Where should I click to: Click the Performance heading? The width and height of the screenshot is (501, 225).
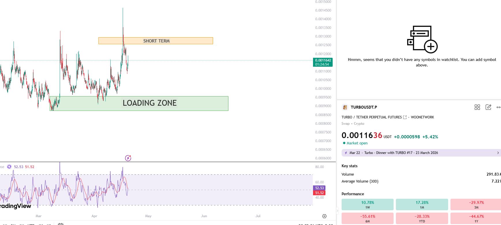pos(353,194)
